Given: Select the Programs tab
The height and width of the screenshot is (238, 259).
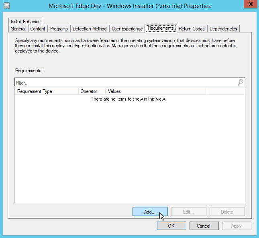Looking at the screenshot, I should coord(59,29).
